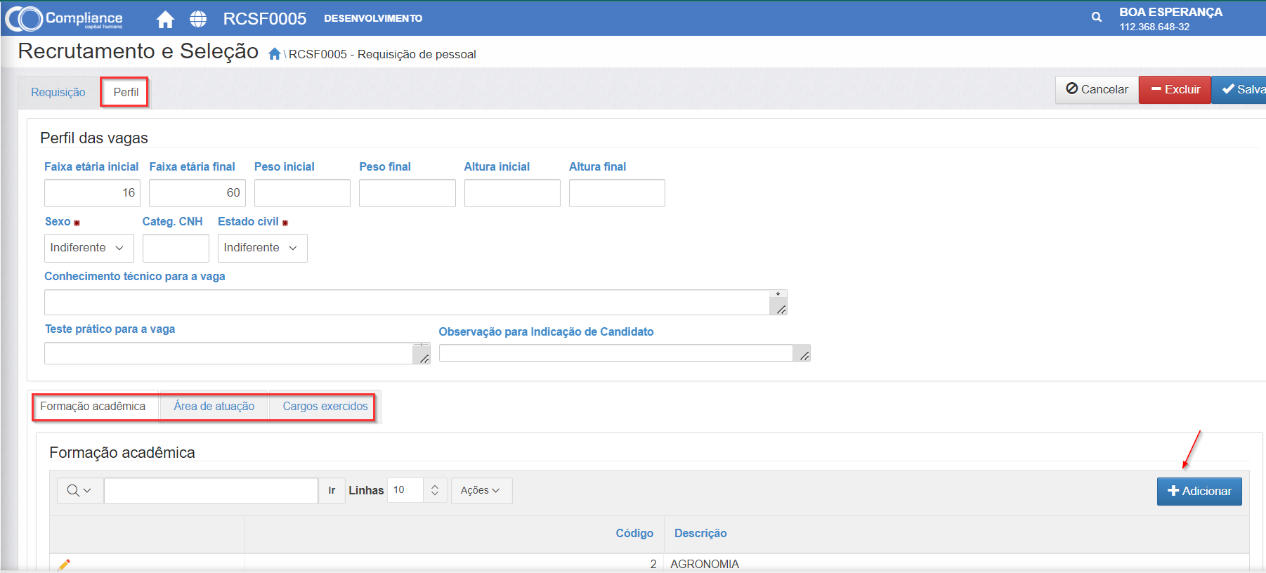The height and width of the screenshot is (573, 1266).
Task: Click breadcrumb home icon
Action: pos(275,54)
